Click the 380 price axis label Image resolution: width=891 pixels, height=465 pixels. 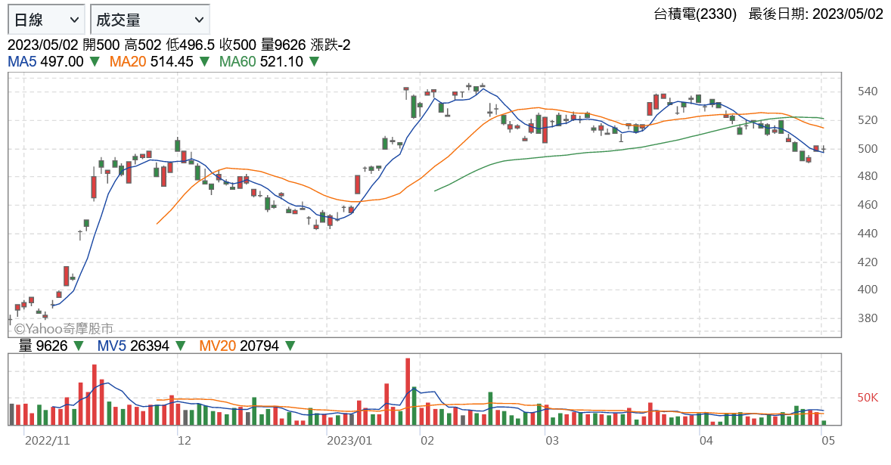867,318
